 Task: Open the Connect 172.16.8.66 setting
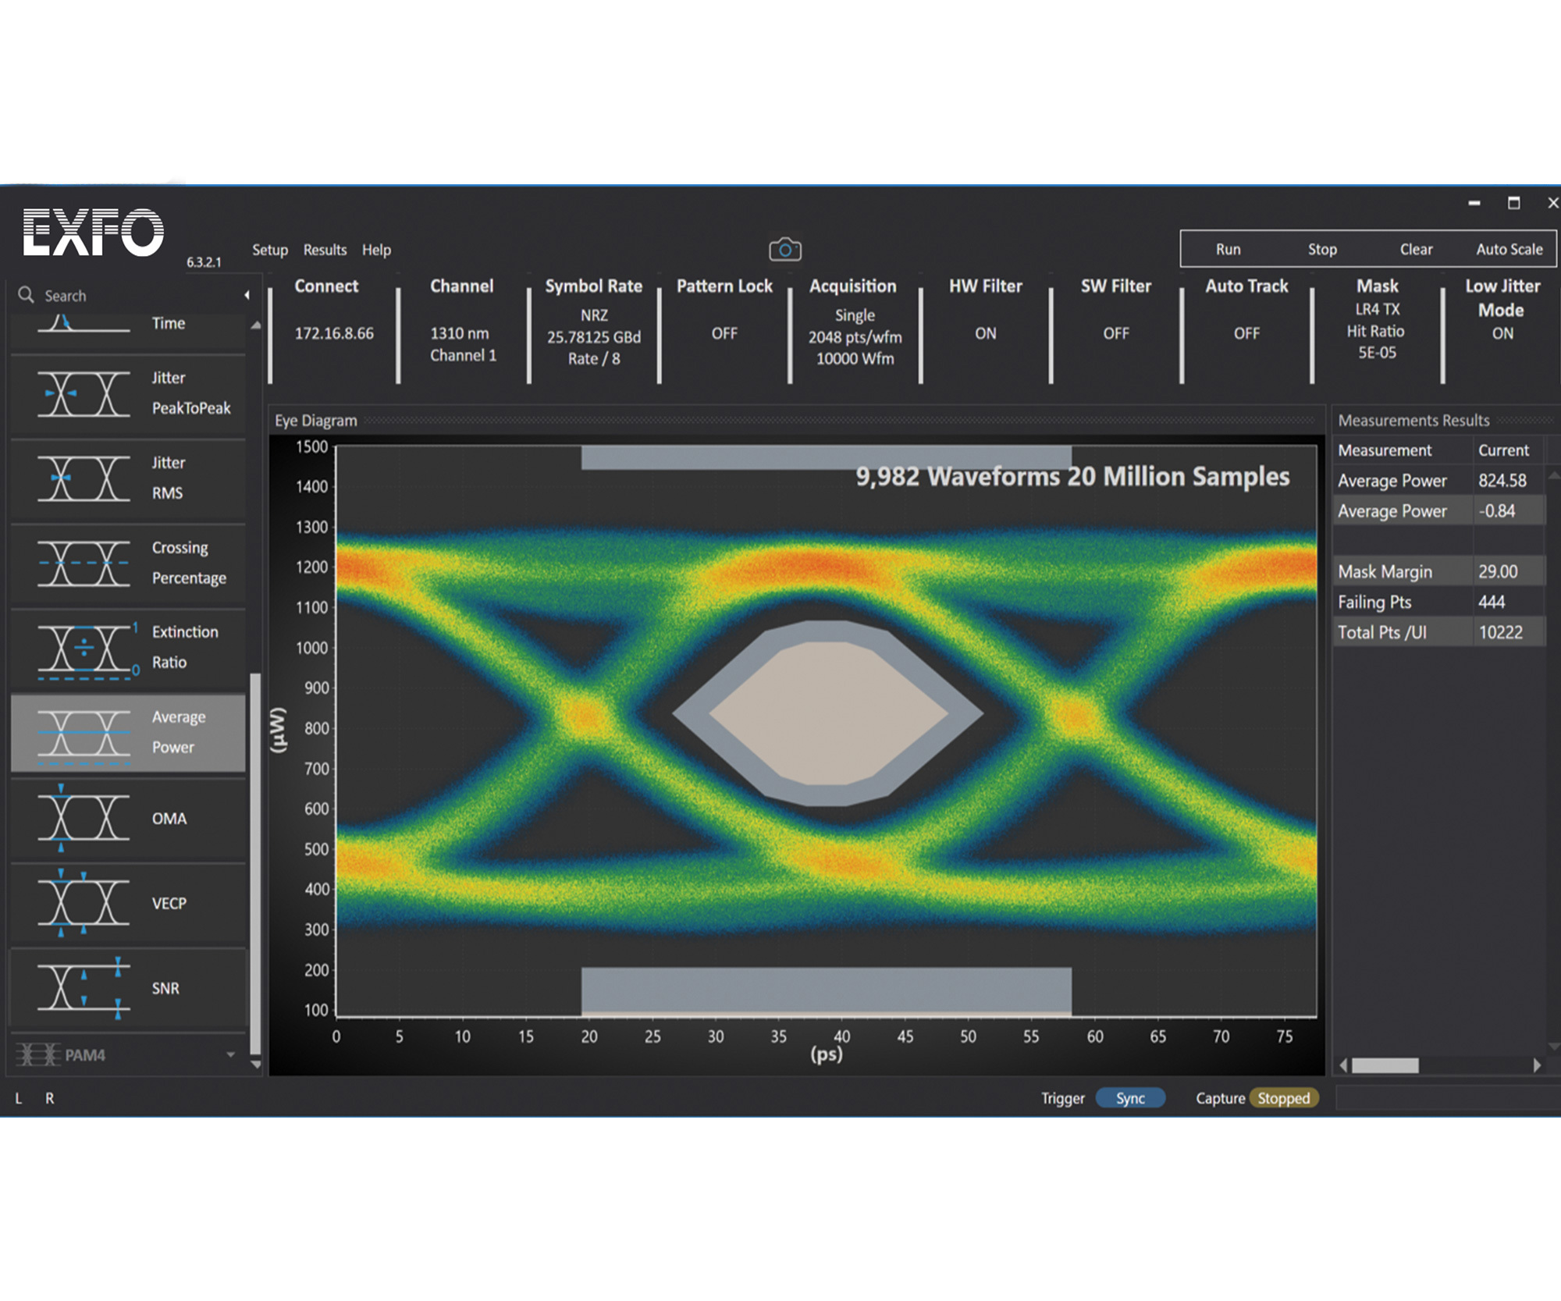(x=334, y=333)
